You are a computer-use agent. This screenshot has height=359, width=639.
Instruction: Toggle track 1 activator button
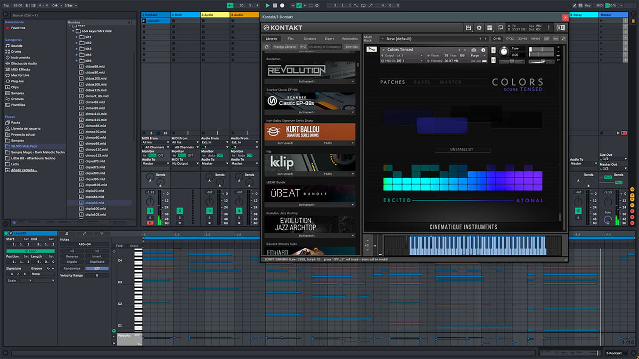pyautogui.click(x=150, y=211)
